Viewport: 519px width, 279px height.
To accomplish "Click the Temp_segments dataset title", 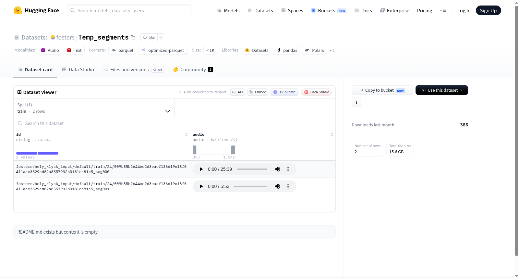I will click(x=103, y=37).
